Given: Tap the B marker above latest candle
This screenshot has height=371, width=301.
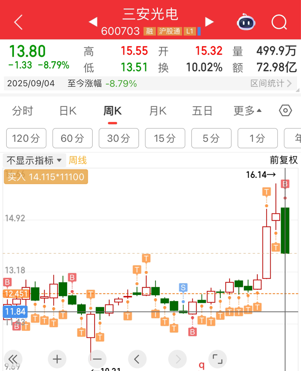Looking at the screenshot, I should tap(285, 184).
